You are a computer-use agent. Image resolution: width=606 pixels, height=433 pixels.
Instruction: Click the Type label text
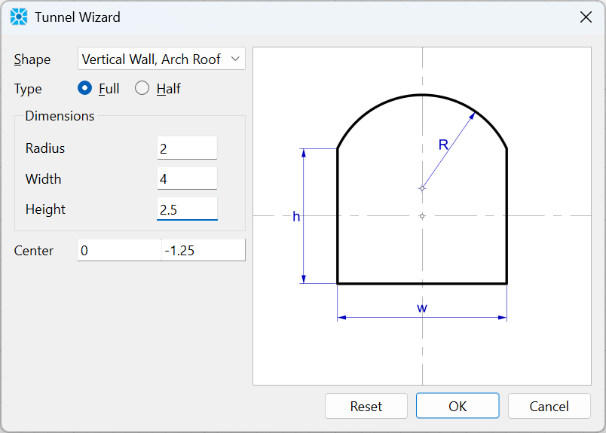pyautogui.click(x=28, y=89)
